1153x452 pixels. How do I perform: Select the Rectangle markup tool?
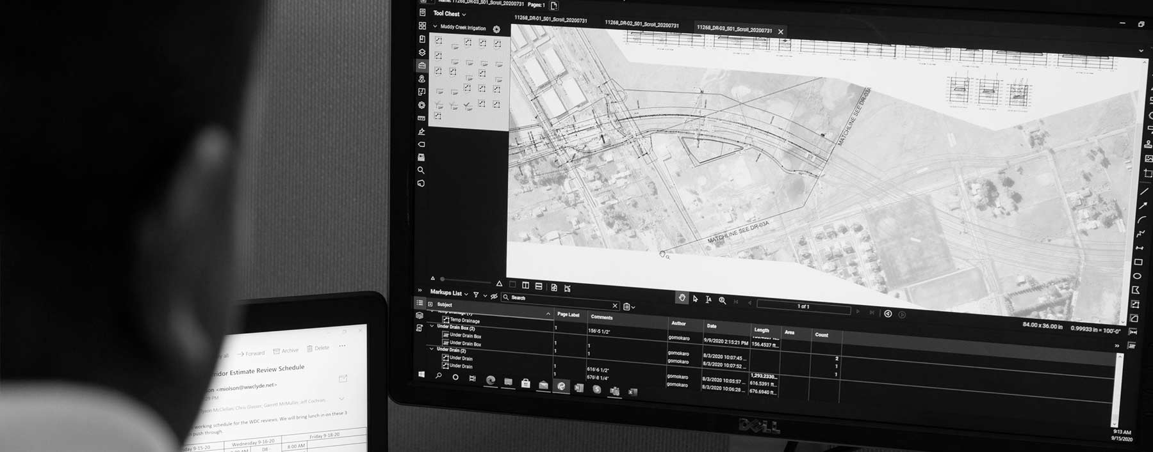click(1138, 262)
